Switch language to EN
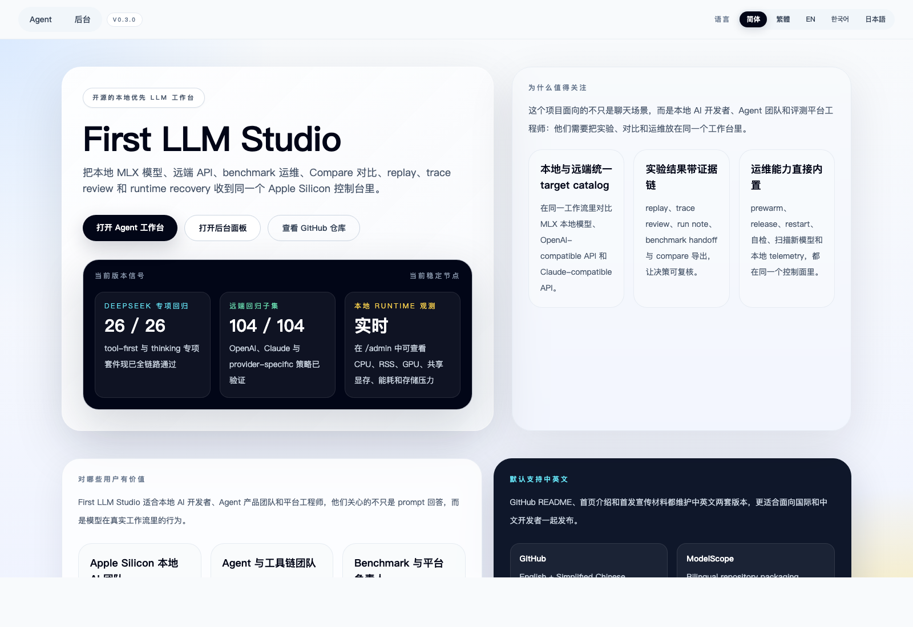 (x=810, y=19)
